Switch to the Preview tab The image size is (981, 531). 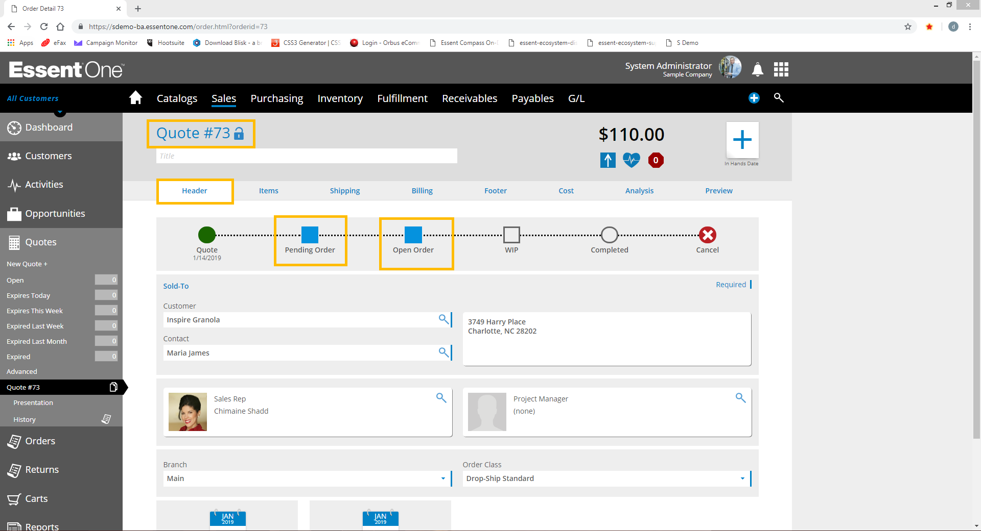point(719,191)
